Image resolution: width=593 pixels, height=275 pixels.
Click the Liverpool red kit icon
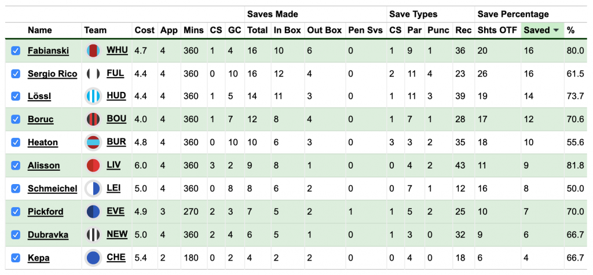click(x=93, y=166)
